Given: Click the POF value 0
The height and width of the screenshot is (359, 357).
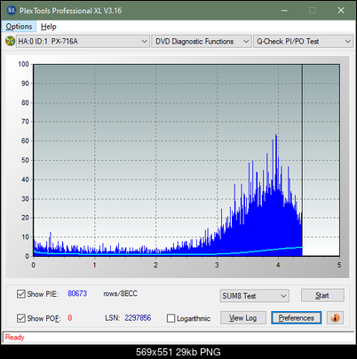Looking at the screenshot, I should coord(70,318).
